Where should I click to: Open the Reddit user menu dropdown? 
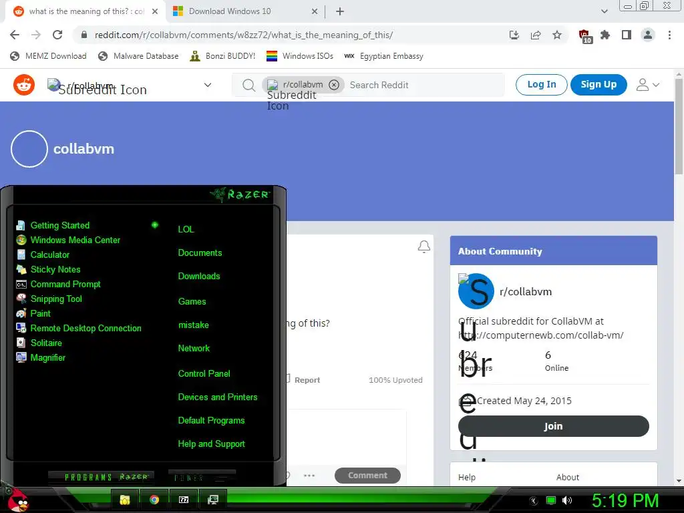pyautogui.click(x=647, y=85)
